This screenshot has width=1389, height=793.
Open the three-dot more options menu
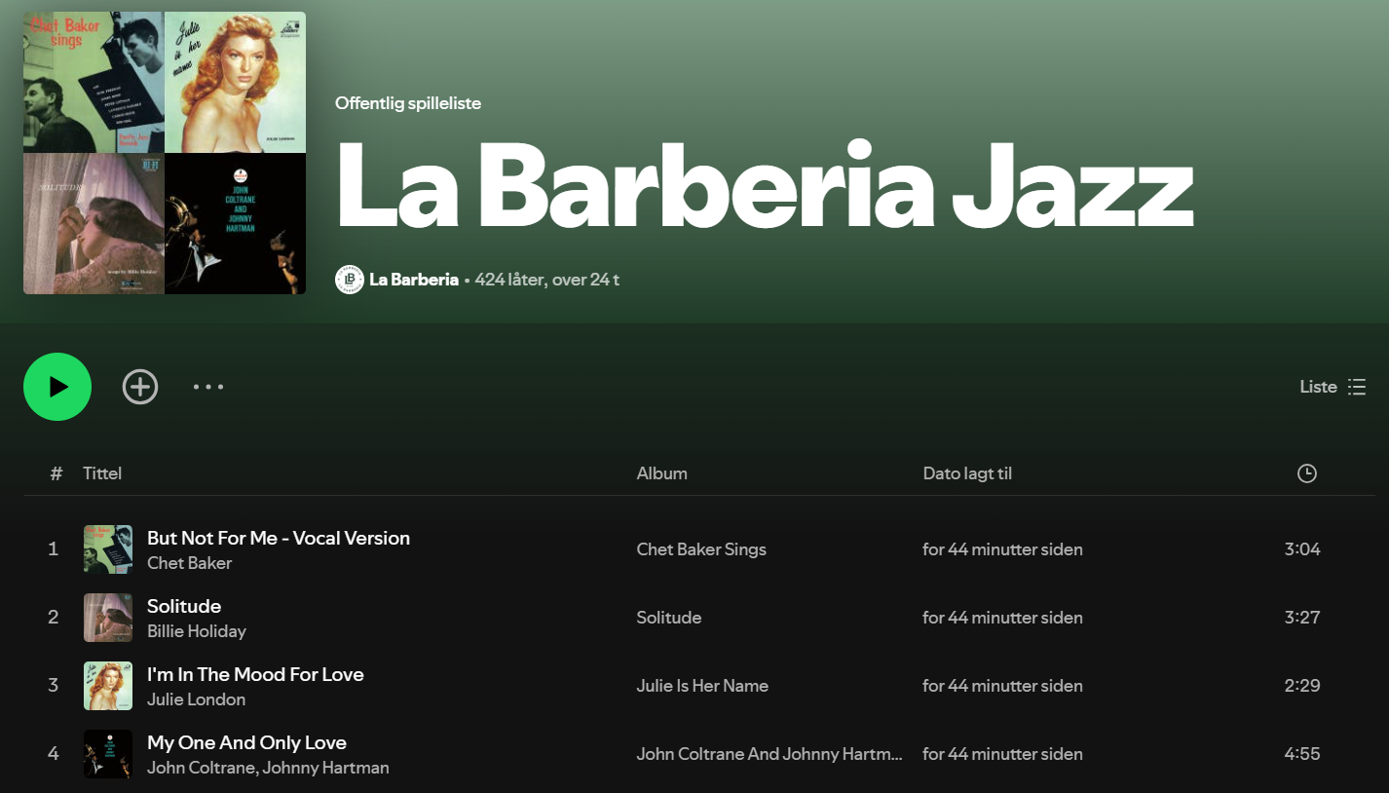pyautogui.click(x=208, y=387)
